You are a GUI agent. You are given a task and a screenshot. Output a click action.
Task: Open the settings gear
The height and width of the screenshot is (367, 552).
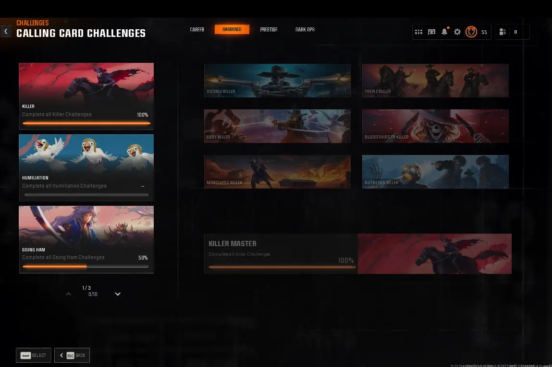(457, 32)
